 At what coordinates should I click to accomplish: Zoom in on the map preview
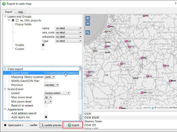pyautogui.click(x=88, y=18)
